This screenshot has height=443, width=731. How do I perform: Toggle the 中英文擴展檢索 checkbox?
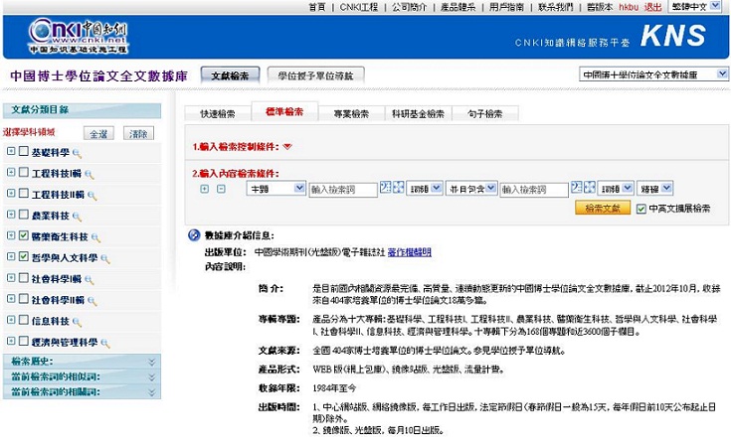[640, 209]
